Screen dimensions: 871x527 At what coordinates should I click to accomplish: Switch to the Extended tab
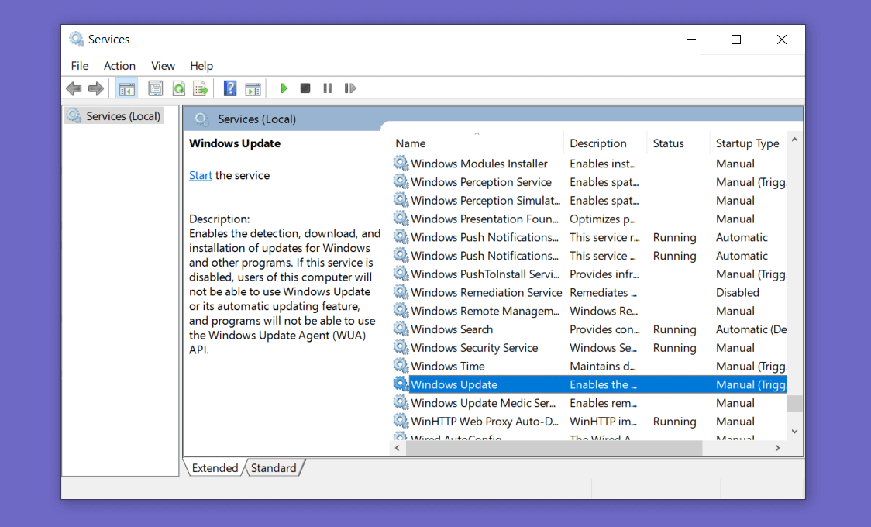click(x=215, y=467)
